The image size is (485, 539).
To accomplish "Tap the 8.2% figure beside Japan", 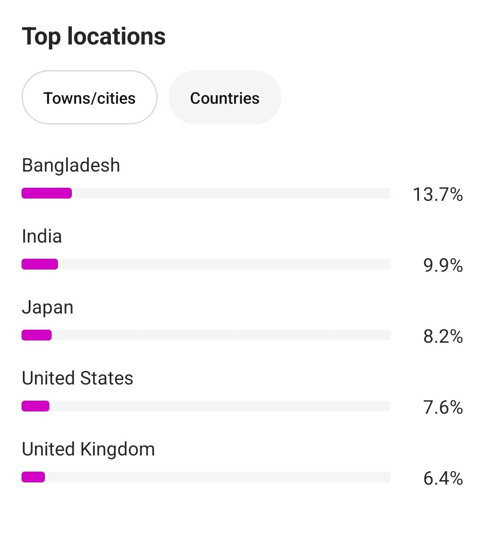I will 443,336.
